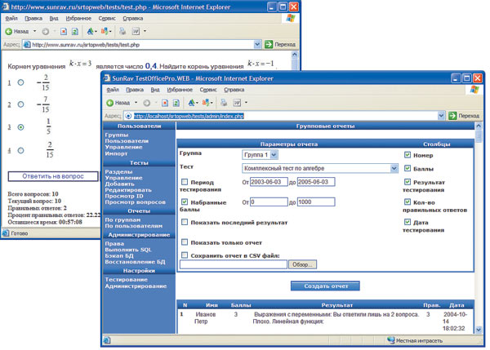Click encoding icon in TestOfficePro toolbar
This screenshot has height=350, width=490.
pyautogui.click(x=206, y=103)
